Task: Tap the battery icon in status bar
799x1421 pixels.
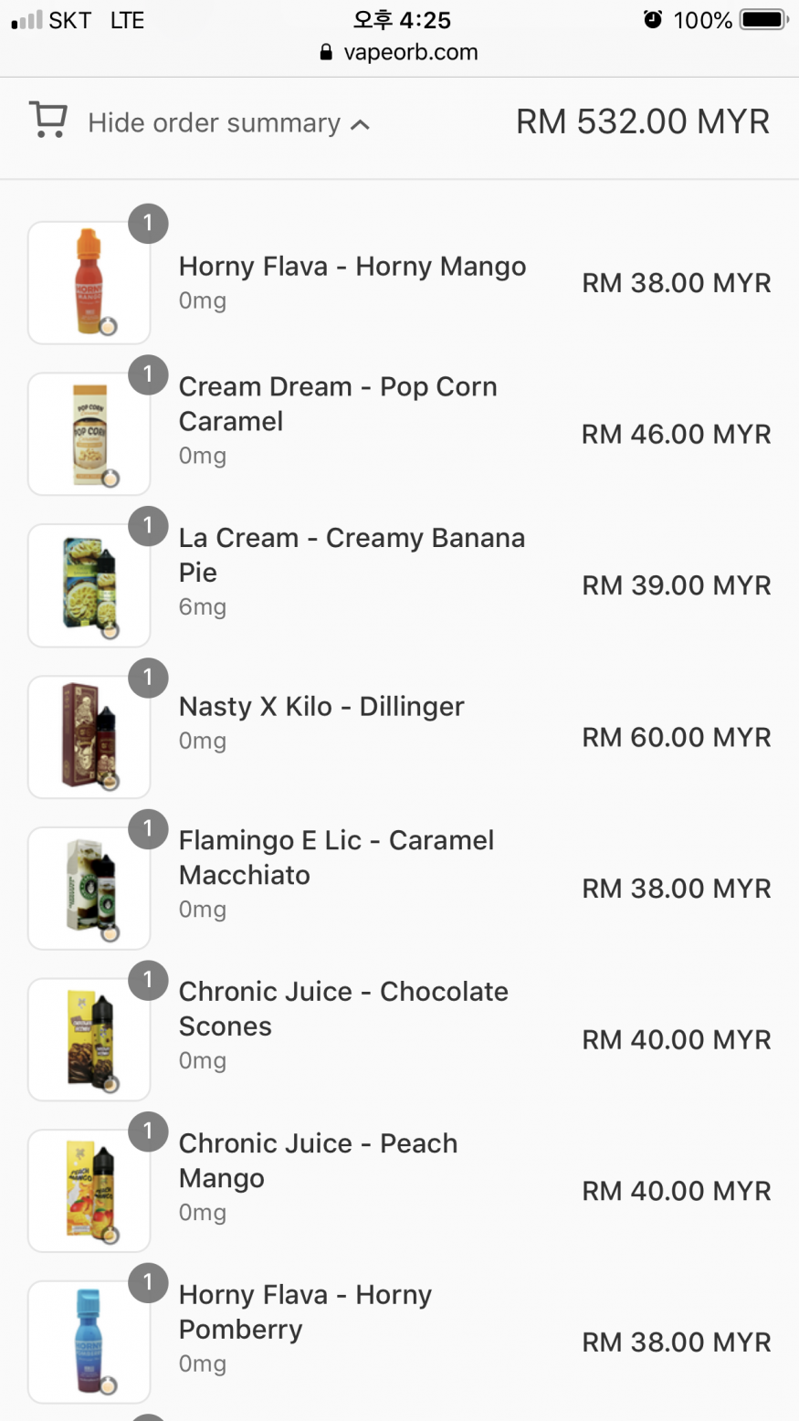Action: point(763,19)
